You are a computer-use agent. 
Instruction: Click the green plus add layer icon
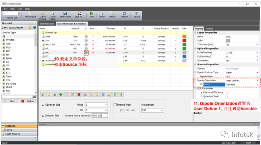61,94
